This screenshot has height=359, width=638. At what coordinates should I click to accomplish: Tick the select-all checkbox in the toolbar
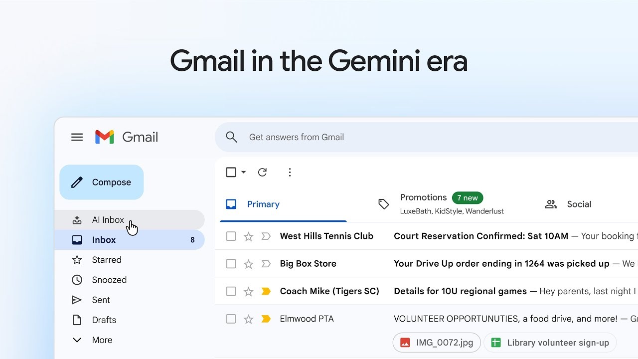(231, 172)
